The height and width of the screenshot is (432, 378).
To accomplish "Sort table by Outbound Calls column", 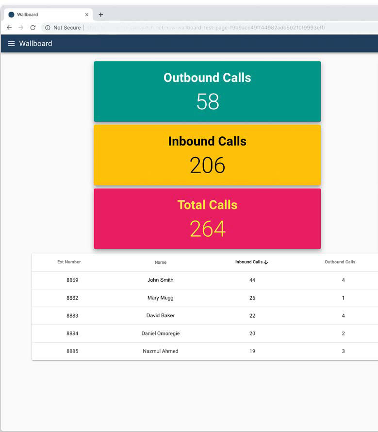I will coord(340,262).
